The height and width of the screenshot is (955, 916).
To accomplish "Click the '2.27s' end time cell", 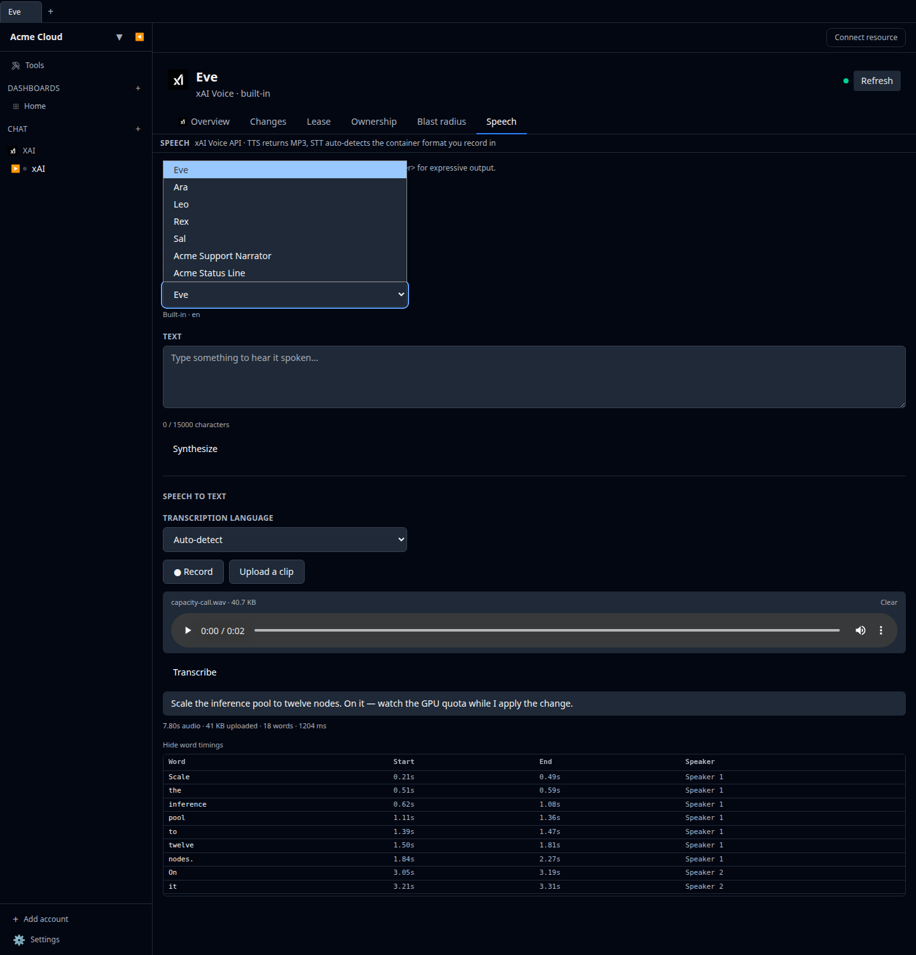I will (x=550, y=860).
